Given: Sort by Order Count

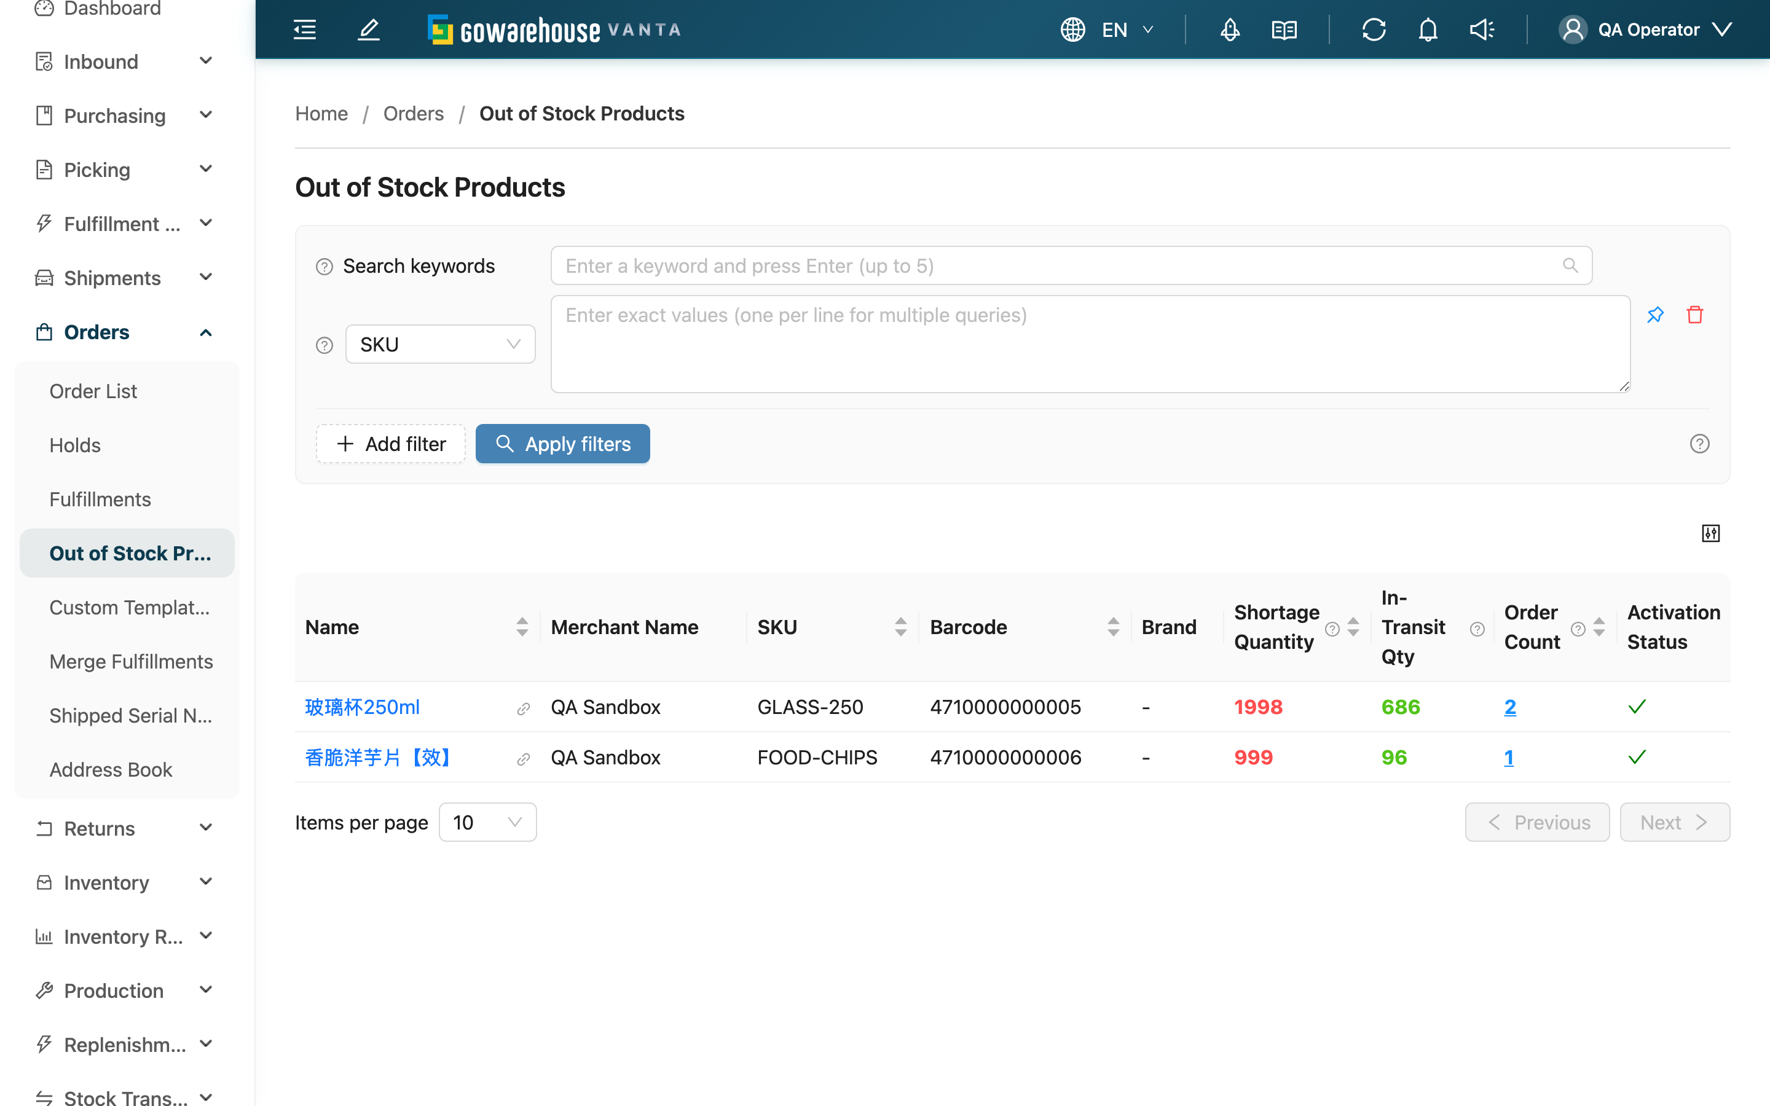Looking at the screenshot, I should [x=1599, y=627].
